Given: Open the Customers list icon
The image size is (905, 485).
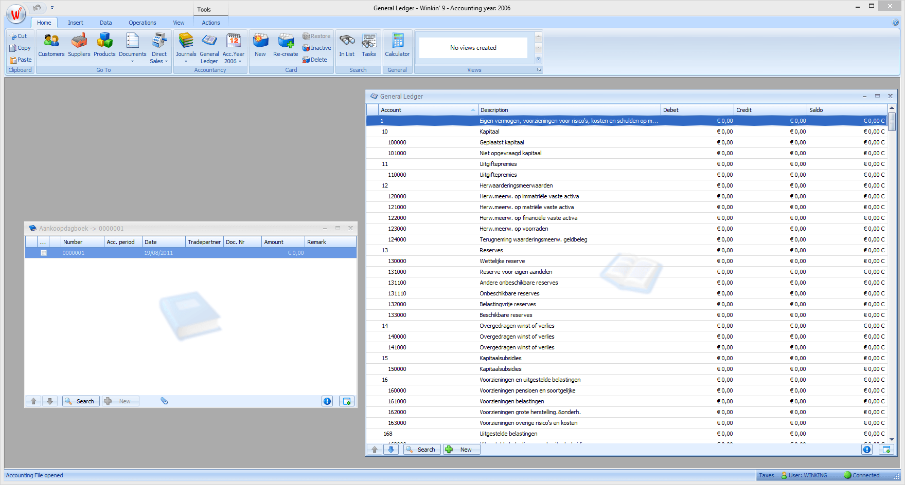Looking at the screenshot, I should [51, 41].
